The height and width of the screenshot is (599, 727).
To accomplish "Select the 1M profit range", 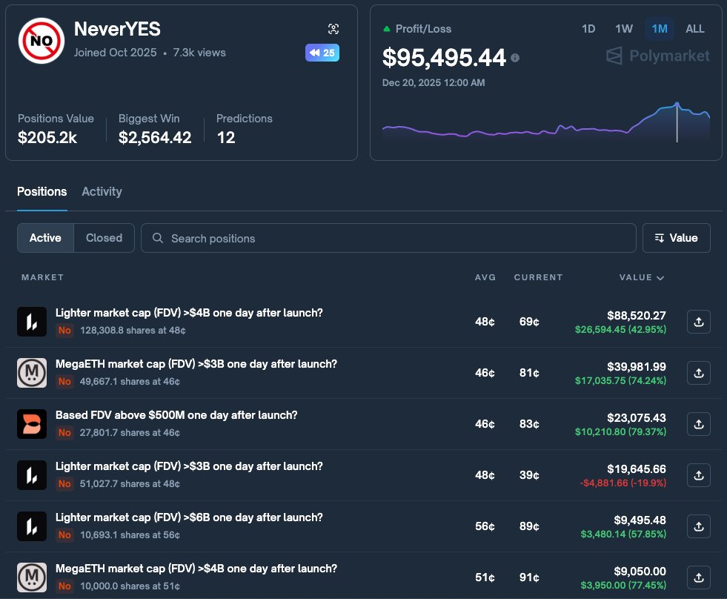I will 660,29.
